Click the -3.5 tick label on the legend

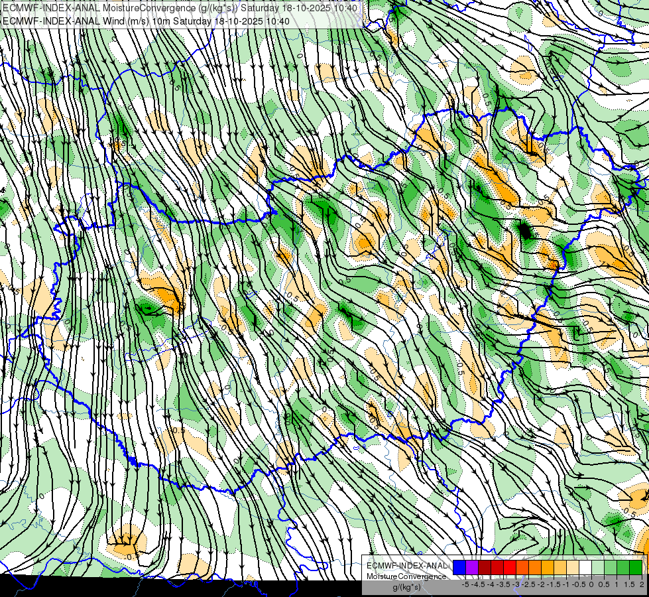click(x=503, y=584)
